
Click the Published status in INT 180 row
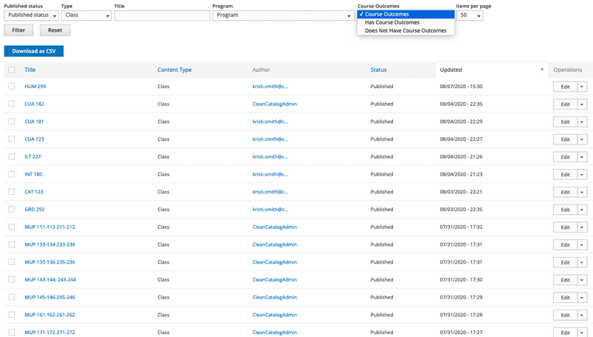point(382,174)
